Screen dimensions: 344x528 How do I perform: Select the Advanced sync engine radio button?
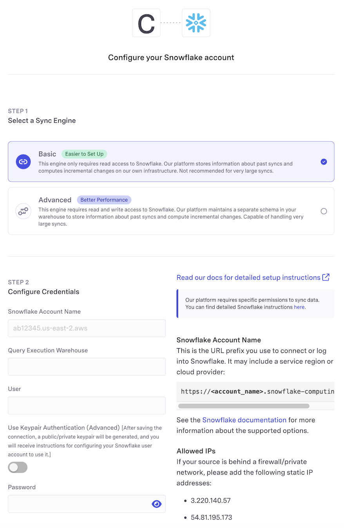pyautogui.click(x=324, y=211)
